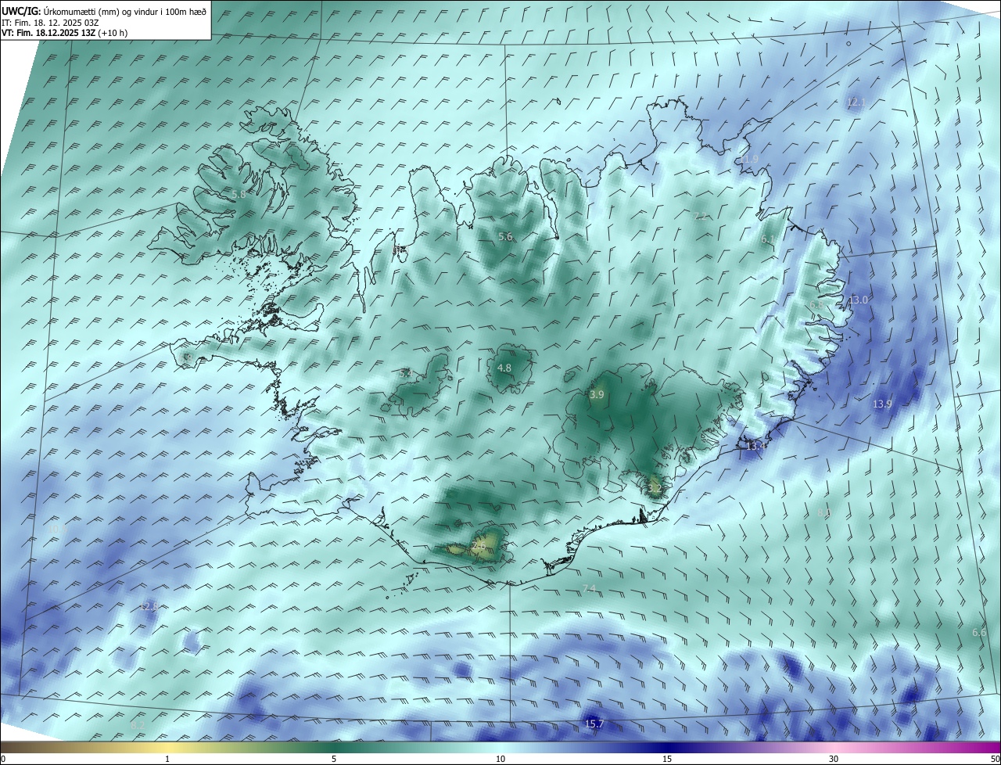Screen dimensions: 1001x765
Task: Click the 'VT: Fim. 18.12.2025 13Z (+10 h)' line
Action: point(65,33)
